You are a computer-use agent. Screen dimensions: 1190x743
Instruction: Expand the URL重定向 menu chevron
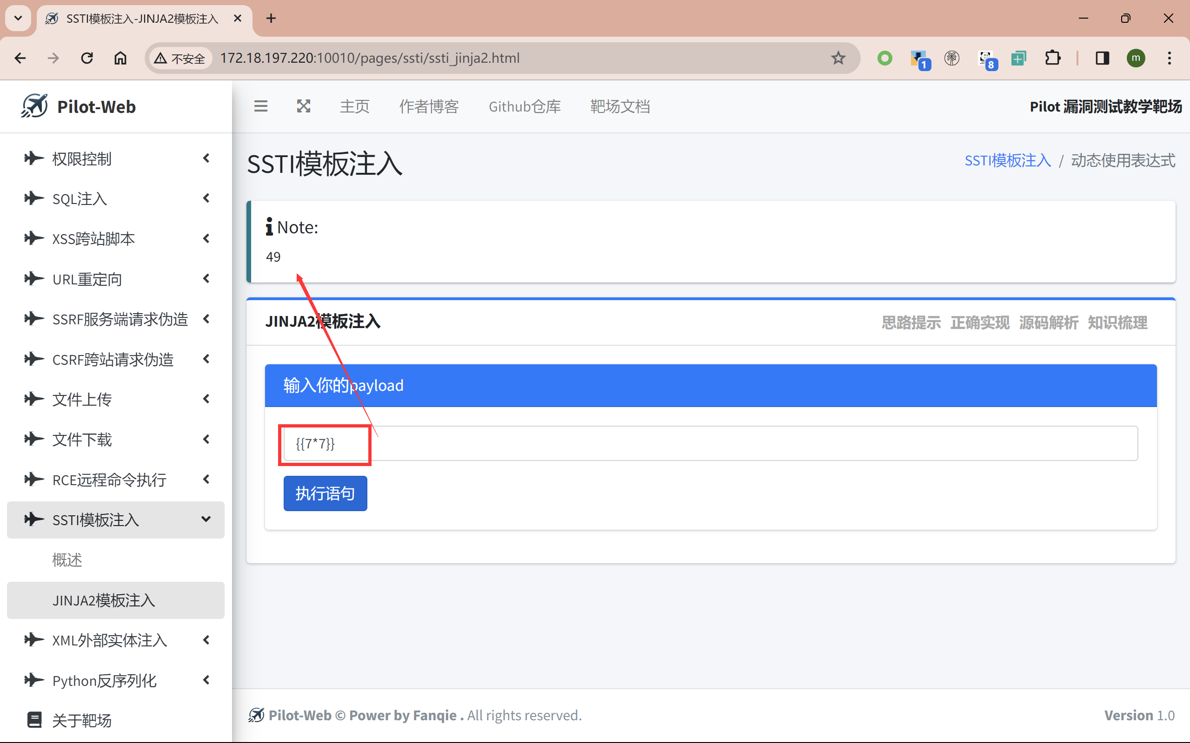click(206, 279)
